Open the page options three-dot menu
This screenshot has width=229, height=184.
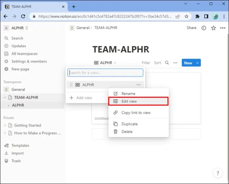pos(223,28)
